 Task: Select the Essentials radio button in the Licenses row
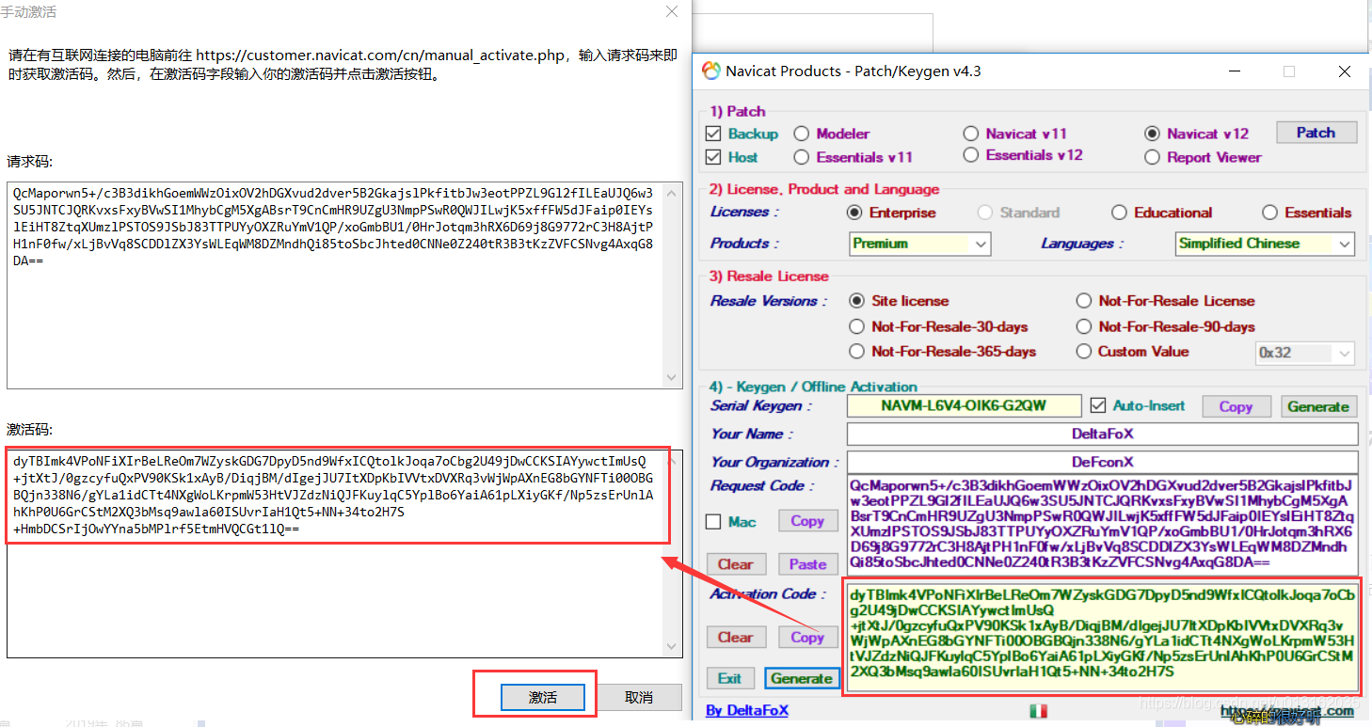tap(1269, 213)
